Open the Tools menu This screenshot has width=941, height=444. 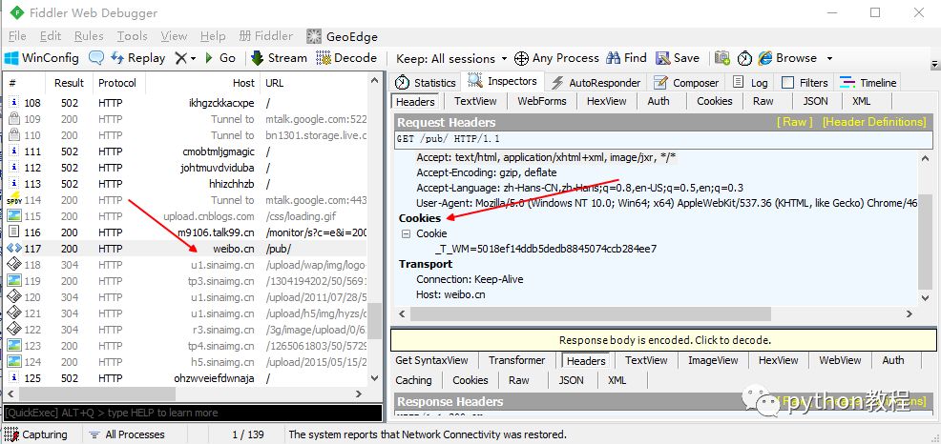pos(132,36)
